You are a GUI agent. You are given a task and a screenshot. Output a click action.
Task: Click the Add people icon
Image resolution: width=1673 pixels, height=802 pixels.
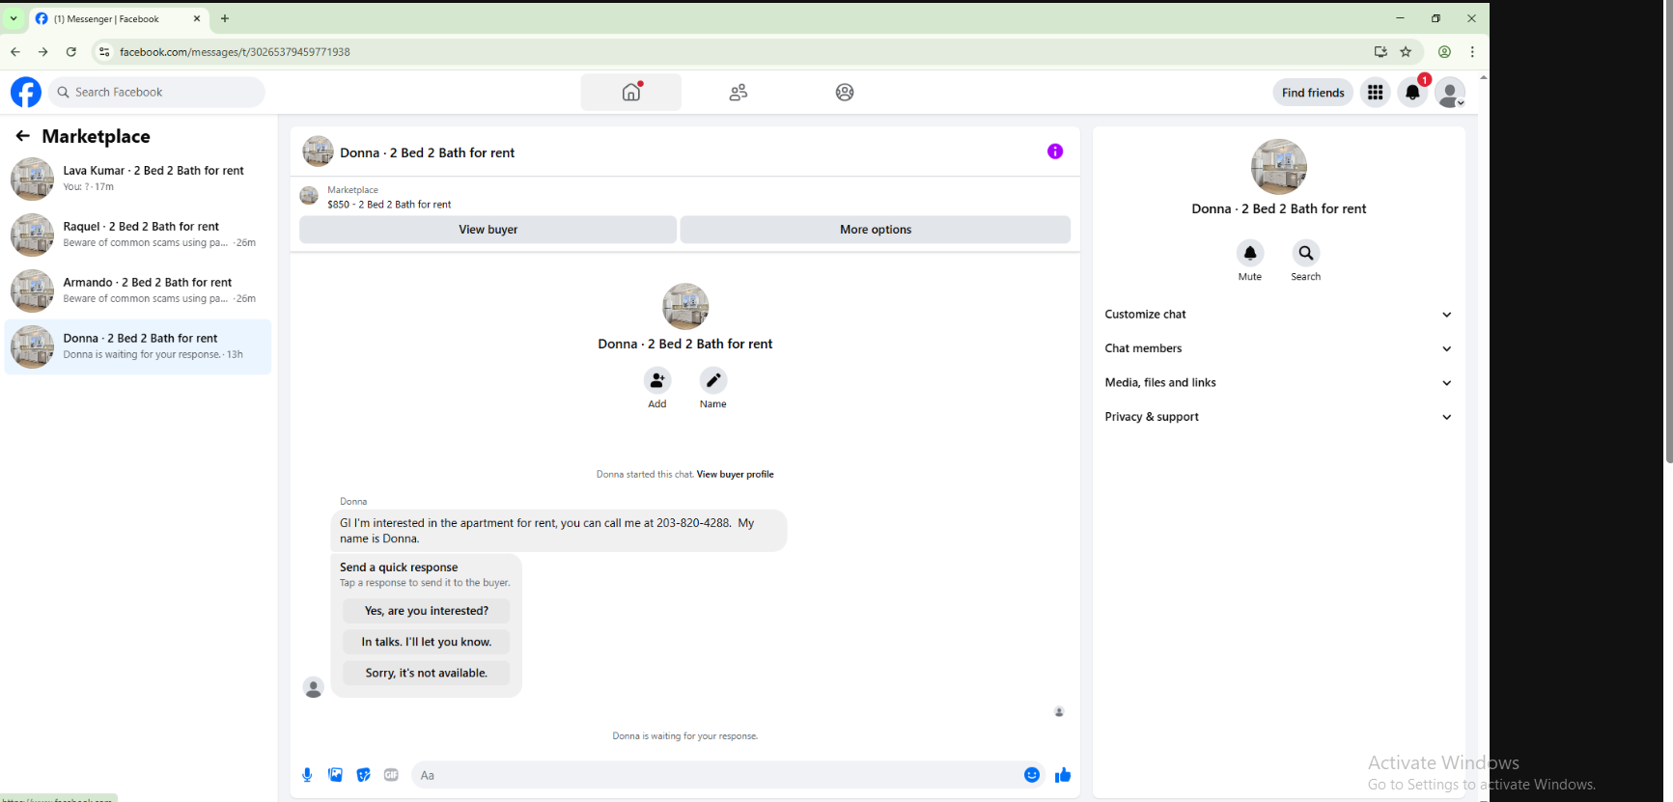[x=657, y=380]
